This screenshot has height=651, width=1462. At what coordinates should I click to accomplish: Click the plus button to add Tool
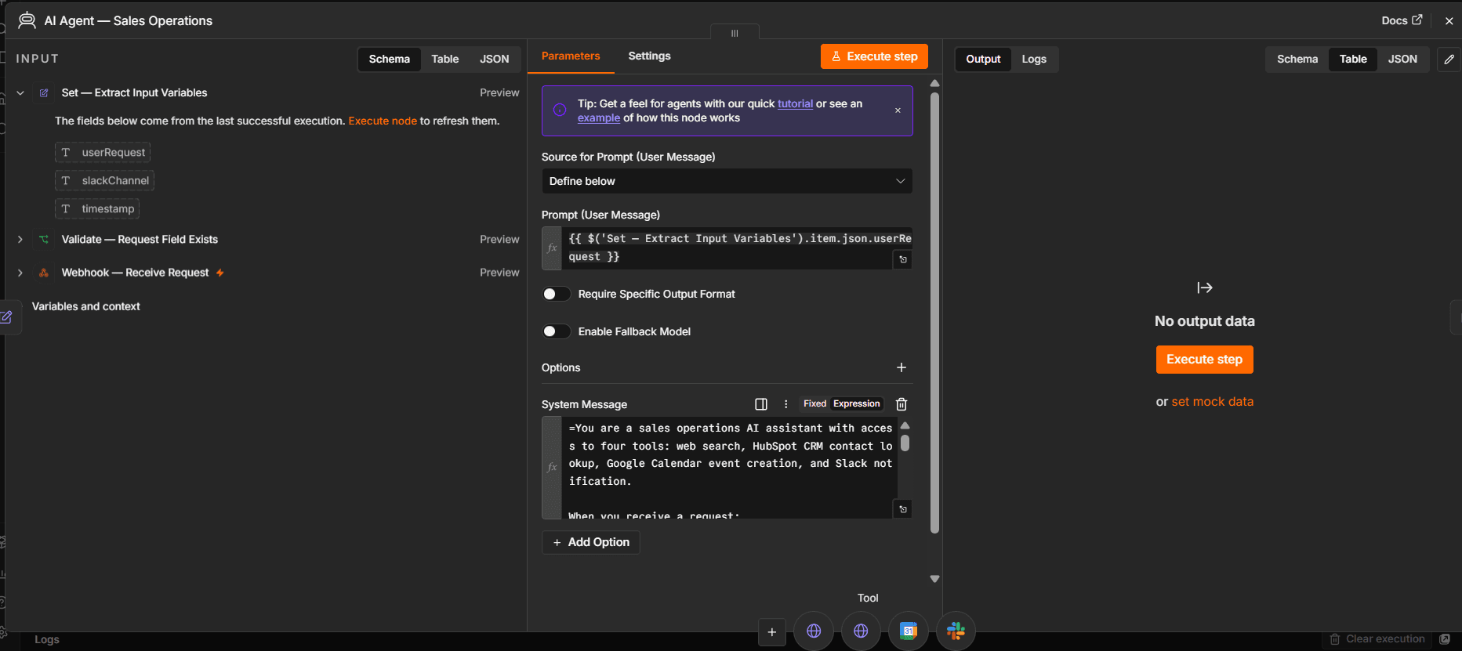pyautogui.click(x=771, y=632)
